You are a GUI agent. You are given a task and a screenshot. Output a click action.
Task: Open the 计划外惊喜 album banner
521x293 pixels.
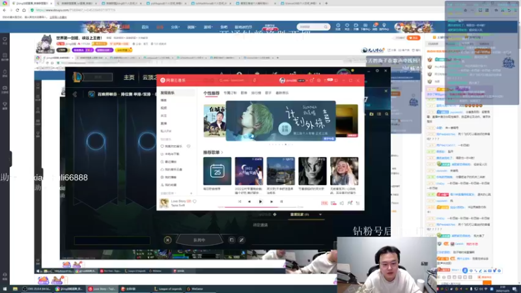[x=281, y=121]
